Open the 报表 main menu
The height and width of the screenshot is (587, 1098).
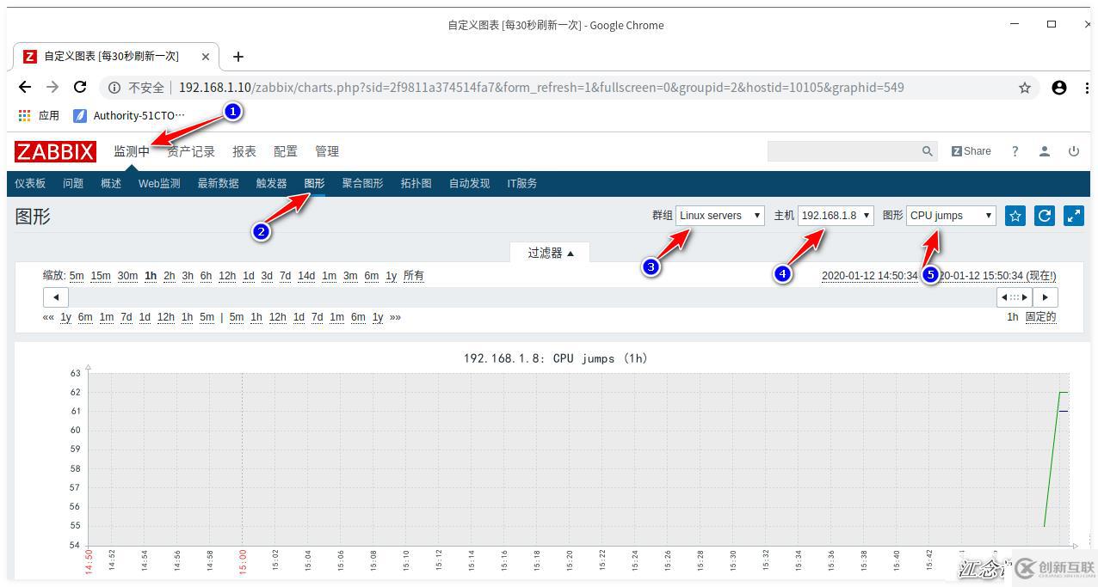point(244,151)
